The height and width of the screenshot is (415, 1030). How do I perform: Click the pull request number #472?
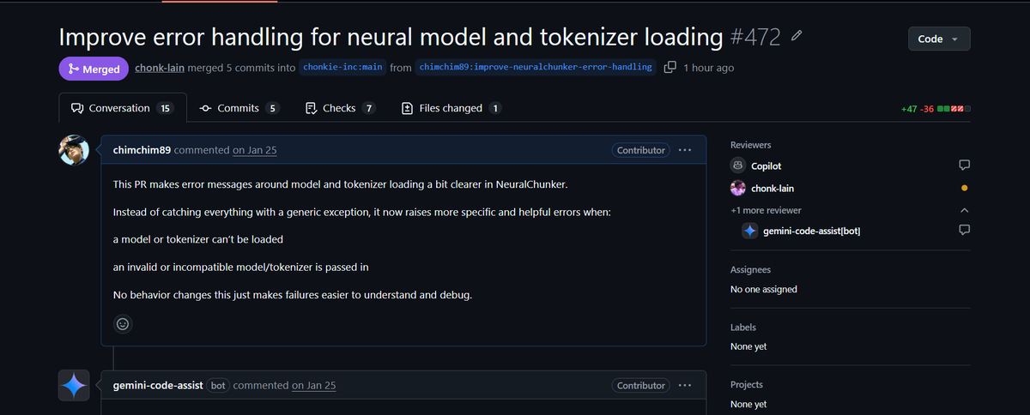pos(755,37)
